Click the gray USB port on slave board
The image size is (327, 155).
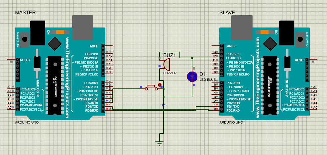[x=242, y=27]
